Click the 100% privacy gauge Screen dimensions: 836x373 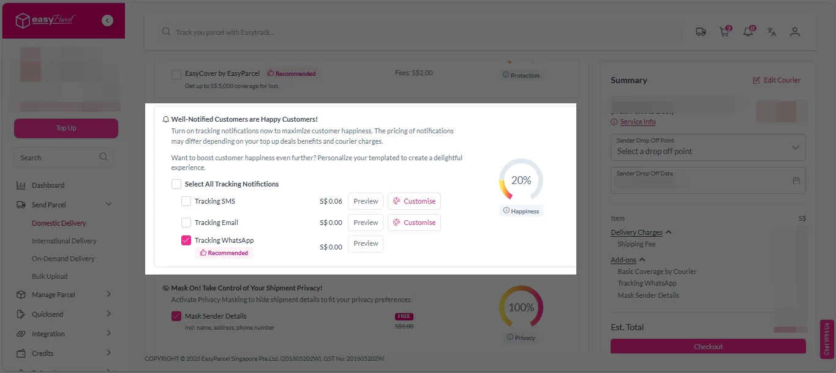coord(521,307)
